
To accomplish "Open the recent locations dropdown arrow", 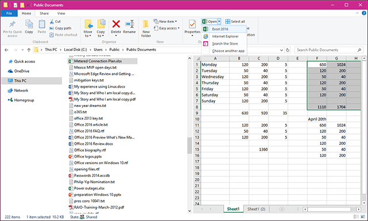I will tap(22, 50).
